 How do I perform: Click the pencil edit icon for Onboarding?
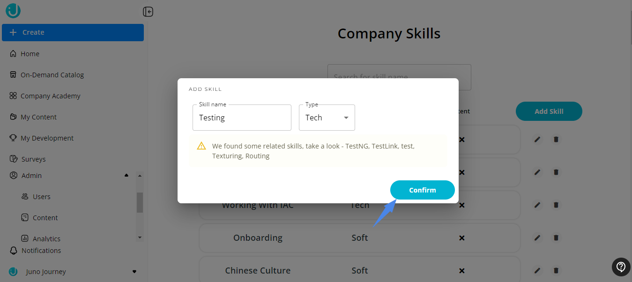click(537, 238)
